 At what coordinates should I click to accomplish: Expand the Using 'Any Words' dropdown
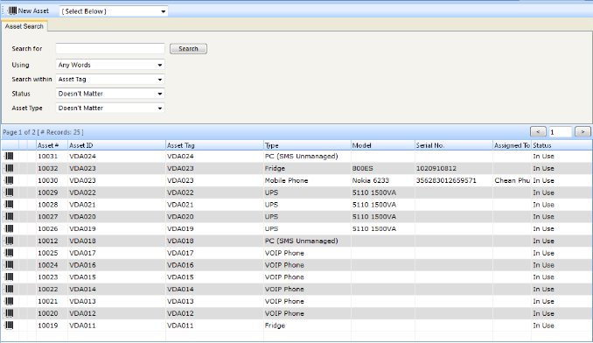[x=110, y=65]
